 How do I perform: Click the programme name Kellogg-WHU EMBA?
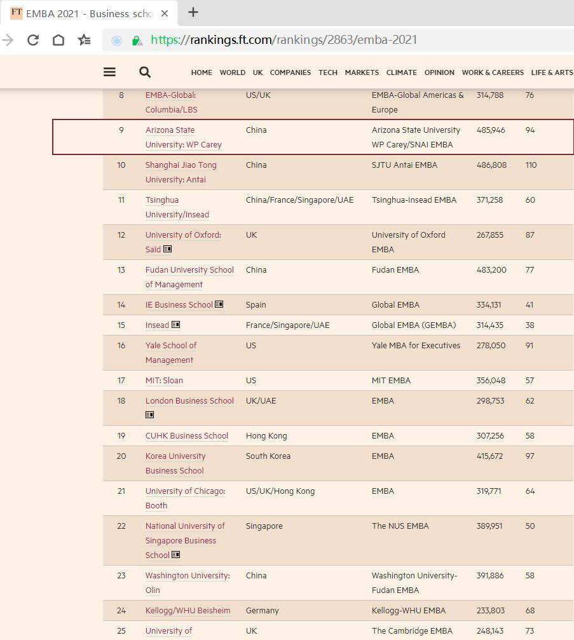[x=409, y=611]
